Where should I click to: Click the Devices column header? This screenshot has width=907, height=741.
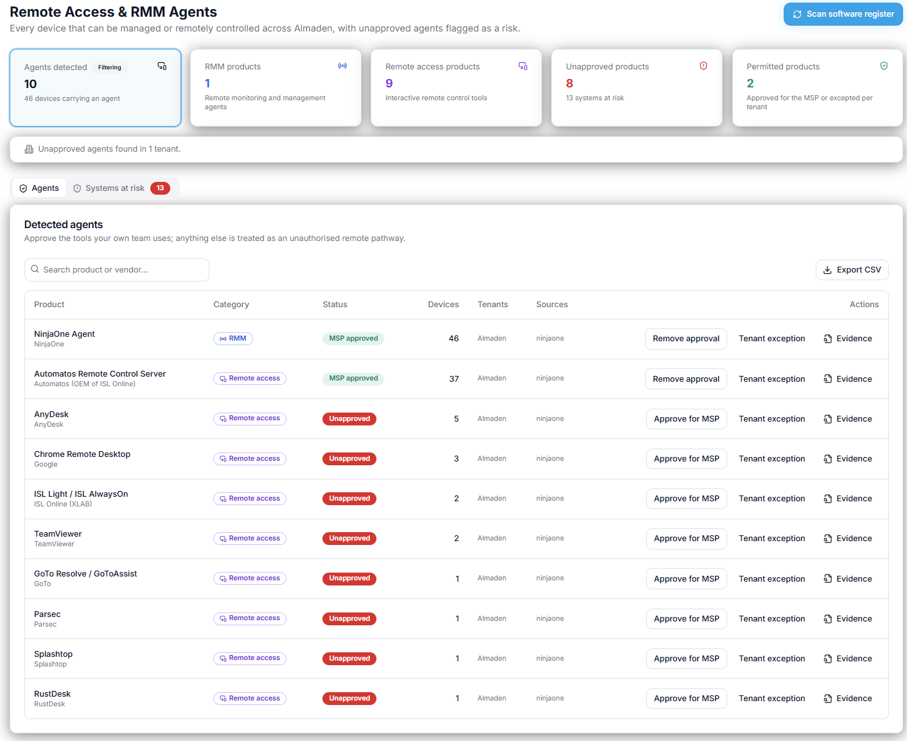click(x=443, y=305)
